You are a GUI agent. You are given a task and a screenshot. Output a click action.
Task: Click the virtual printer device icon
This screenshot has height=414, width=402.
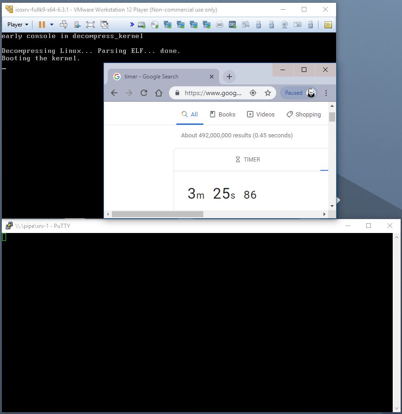point(219,24)
